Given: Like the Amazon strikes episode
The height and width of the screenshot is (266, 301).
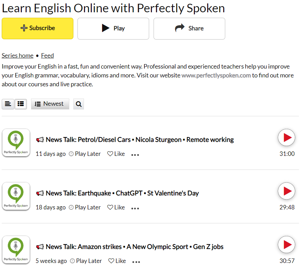Looking at the screenshot, I should (117, 261).
